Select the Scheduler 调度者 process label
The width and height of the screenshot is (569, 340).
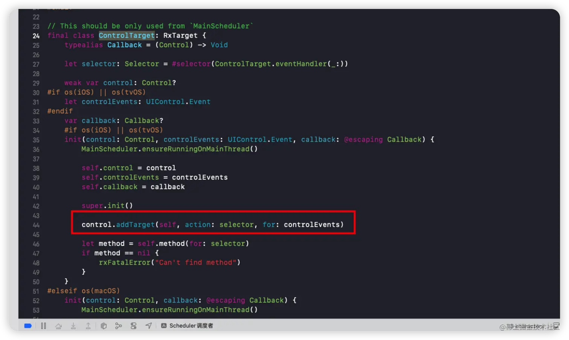tap(191, 326)
